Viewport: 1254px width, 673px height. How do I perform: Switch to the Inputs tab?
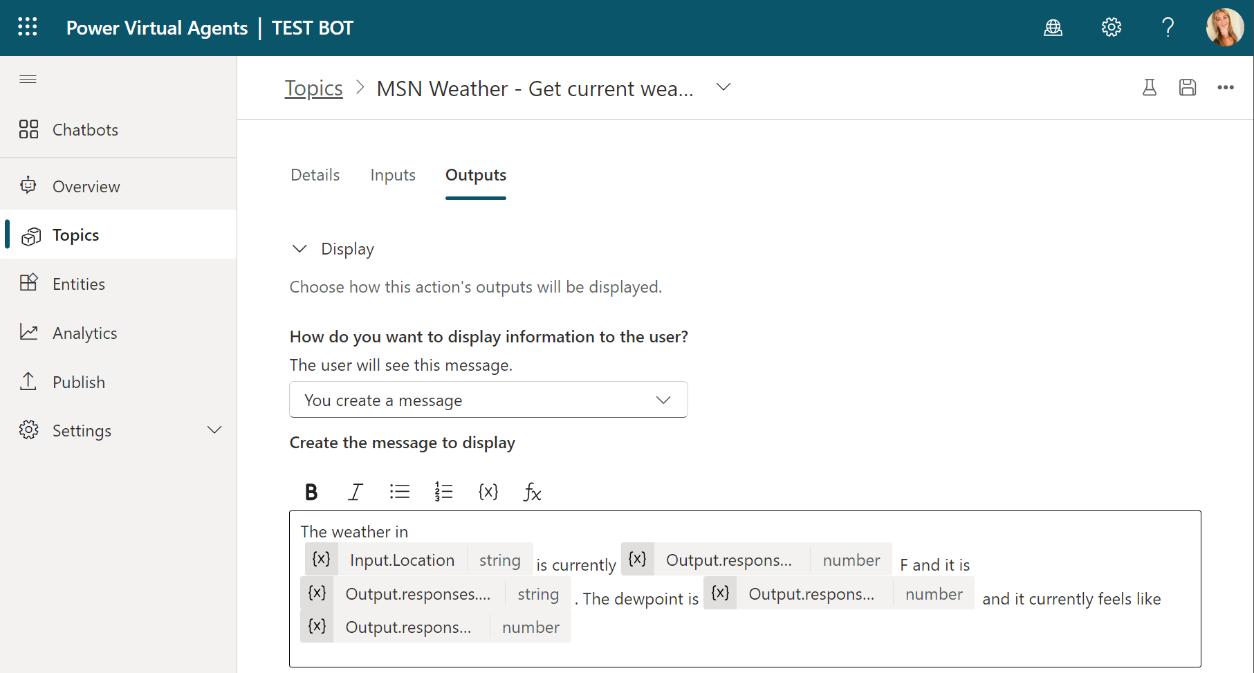[x=393, y=175]
